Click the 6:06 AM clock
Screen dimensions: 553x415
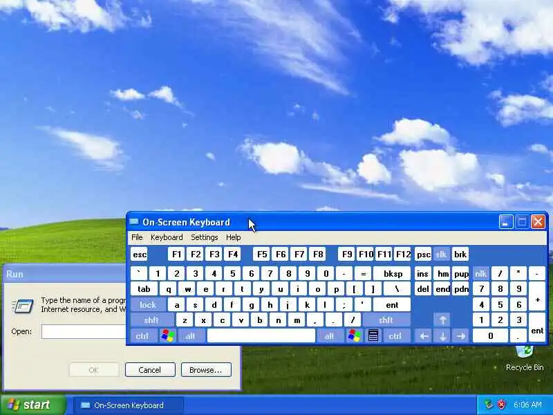tap(527, 405)
